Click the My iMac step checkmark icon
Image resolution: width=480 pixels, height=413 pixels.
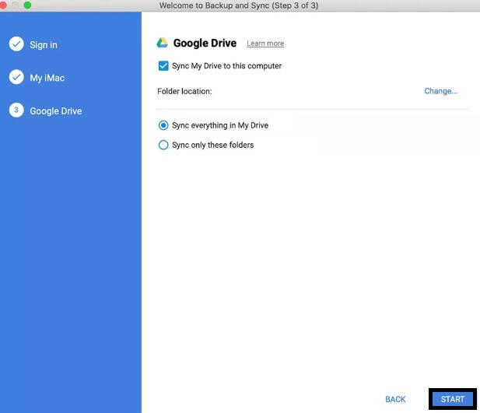[x=16, y=77]
